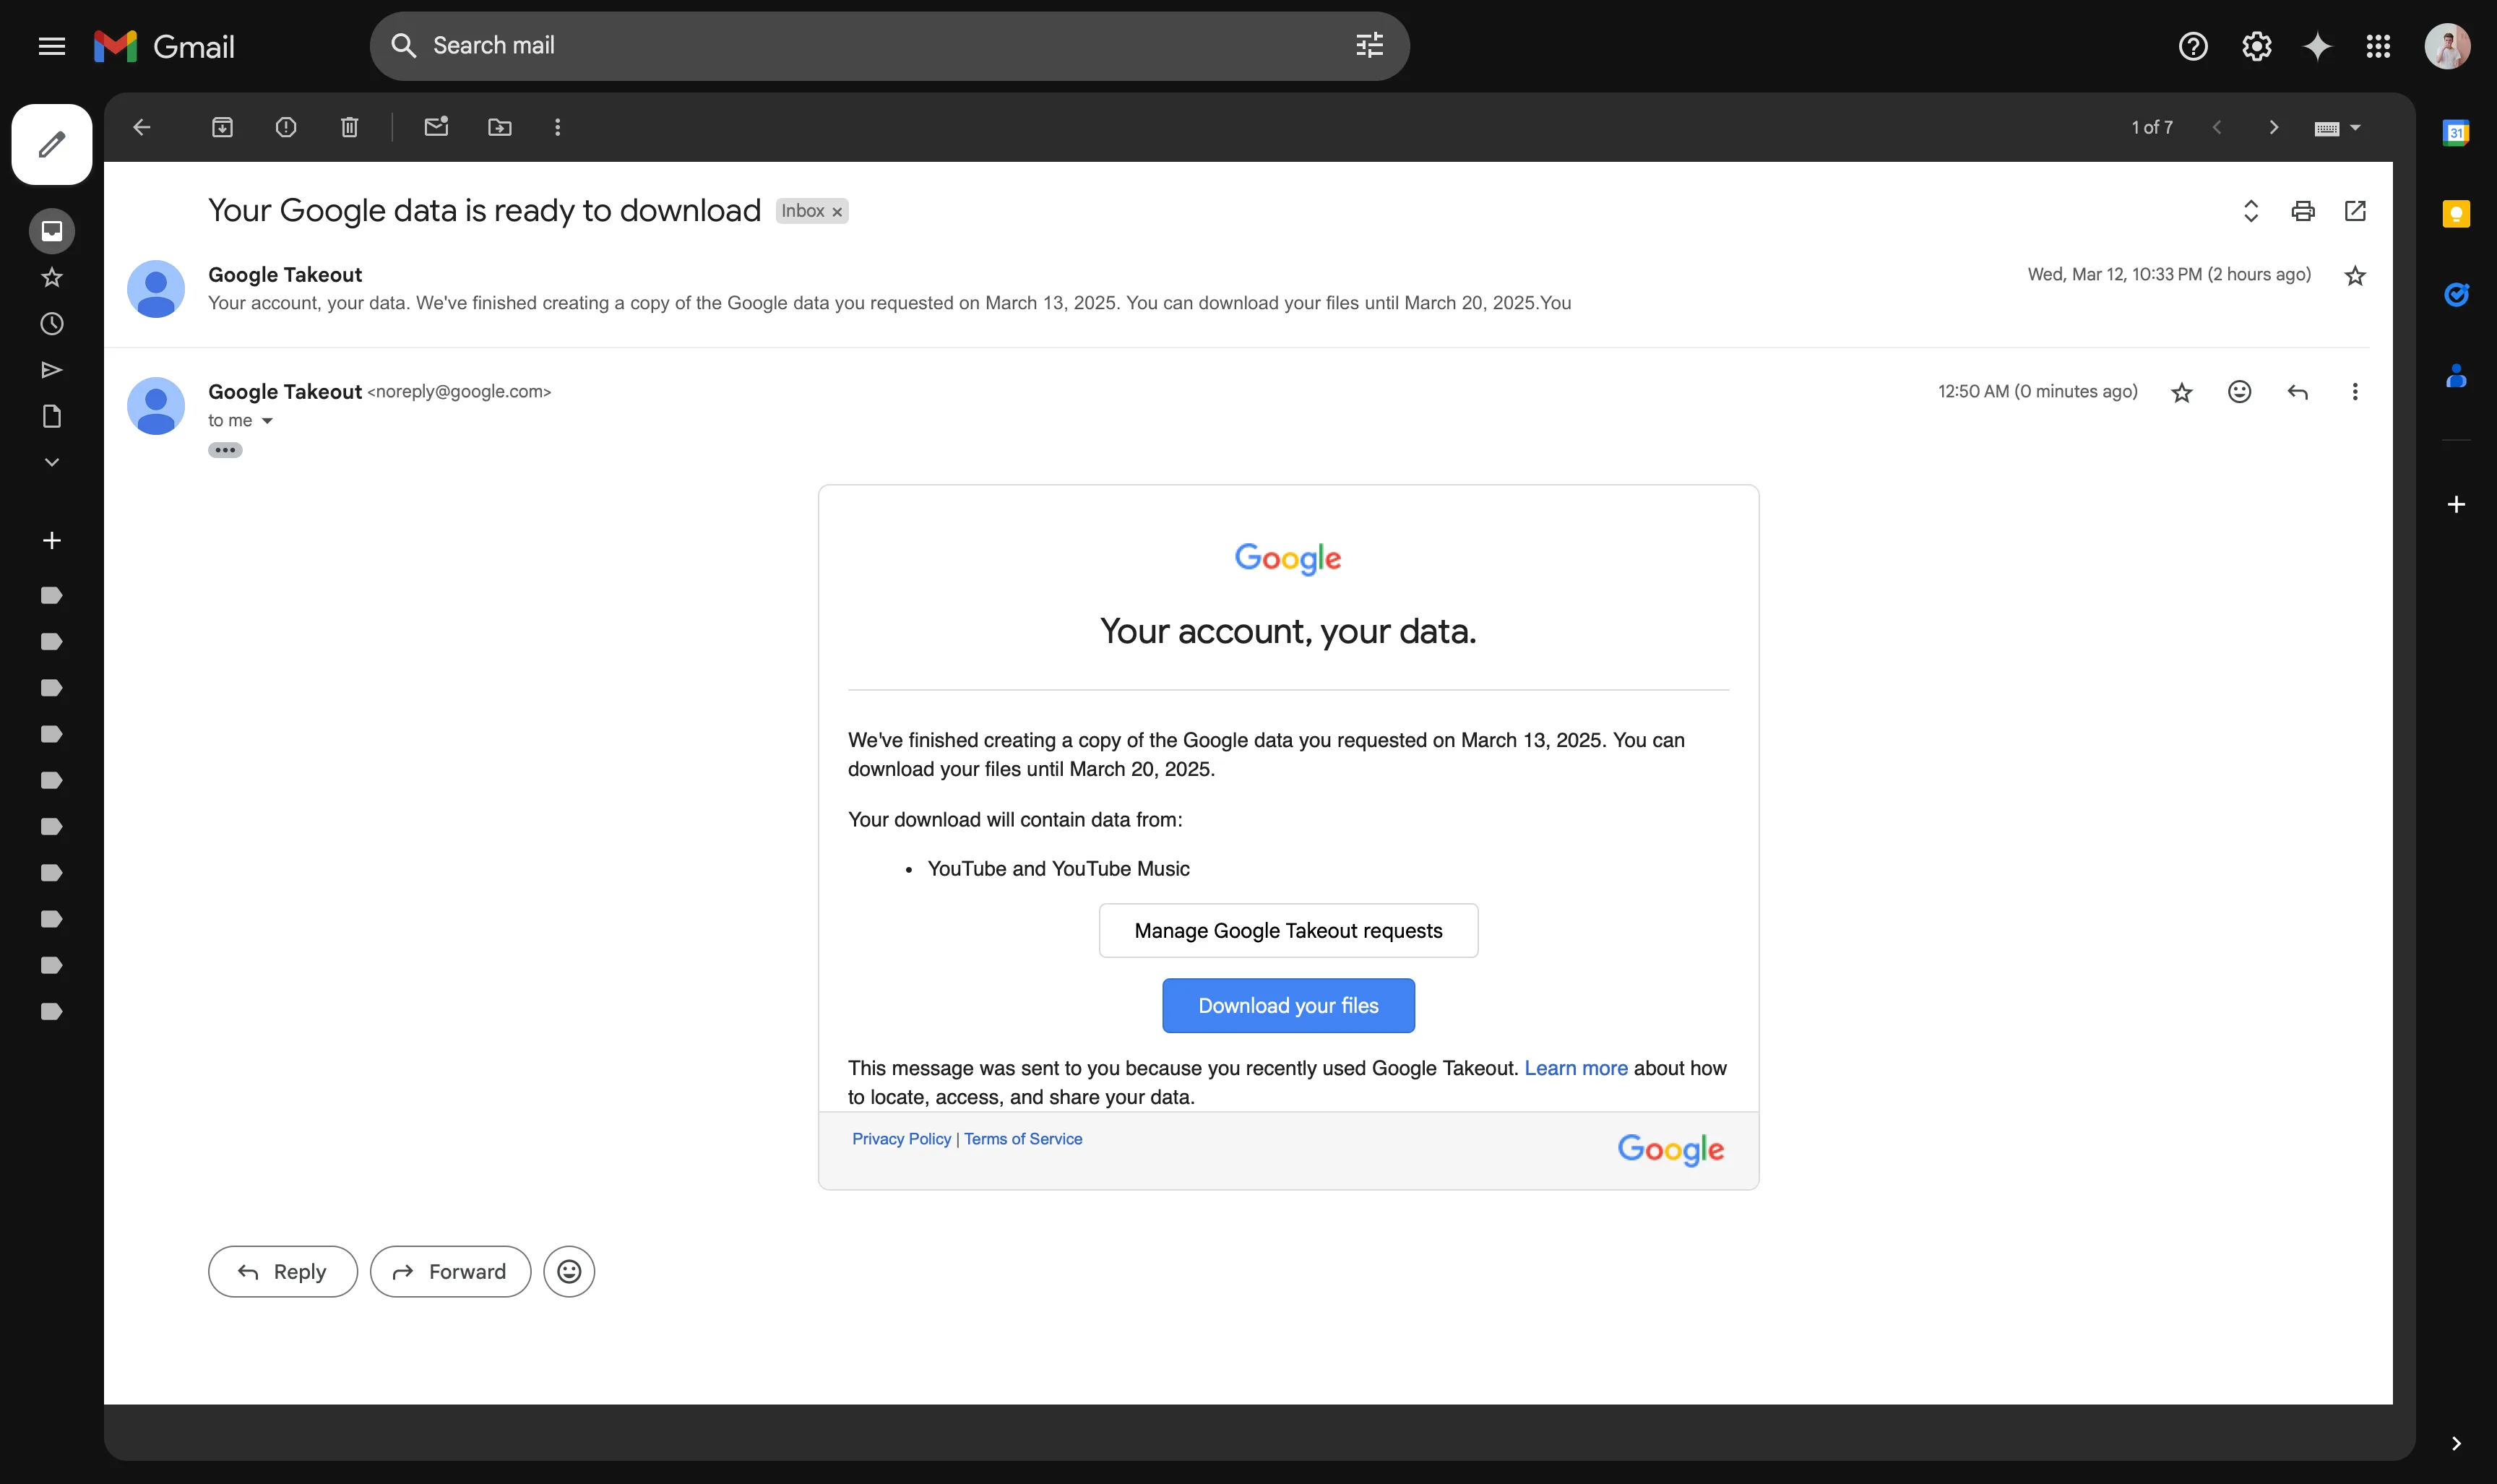
Task: Report this email as spam
Action: click(x=286, y=127)
